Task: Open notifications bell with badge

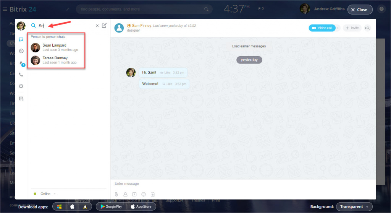Action: 22,64
